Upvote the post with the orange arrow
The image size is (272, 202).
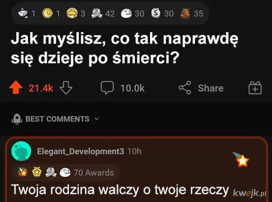click(x=16, y=88)
